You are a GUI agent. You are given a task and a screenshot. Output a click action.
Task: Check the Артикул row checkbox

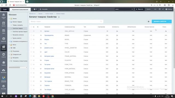coord(31,31)
